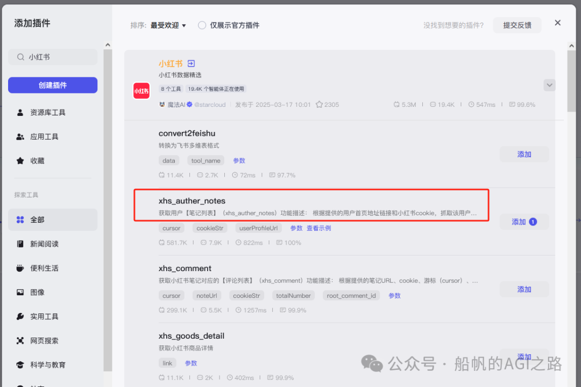Click the 网页搜索 icon
The image size is (581, 387).
click(x=20, y=341)
